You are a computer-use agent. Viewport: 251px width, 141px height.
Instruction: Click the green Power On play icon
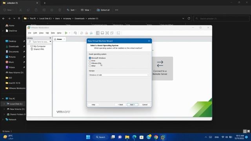(66, 33)
